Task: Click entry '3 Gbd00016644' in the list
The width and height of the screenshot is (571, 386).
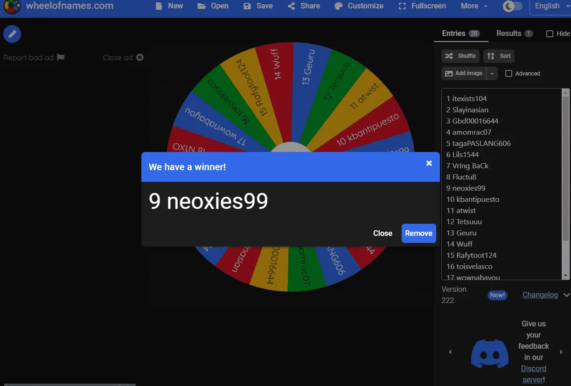Action: click(473, 121)
